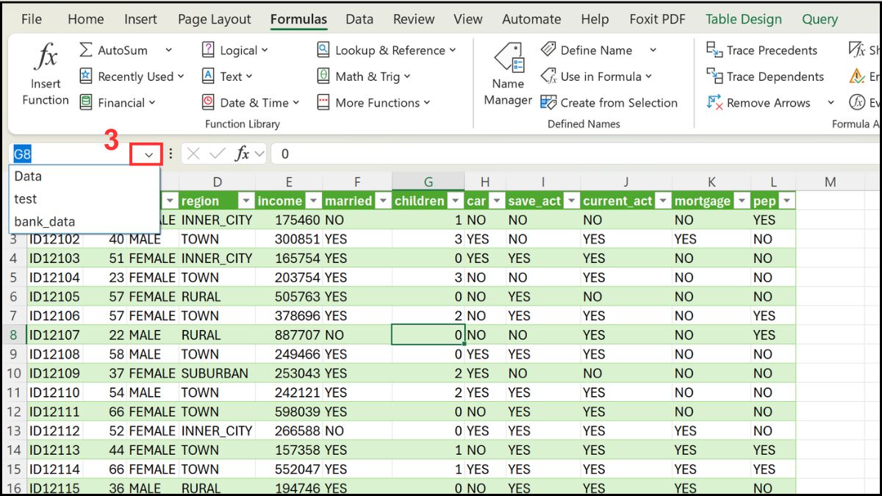Open the Name Manager

coord(507,73)
